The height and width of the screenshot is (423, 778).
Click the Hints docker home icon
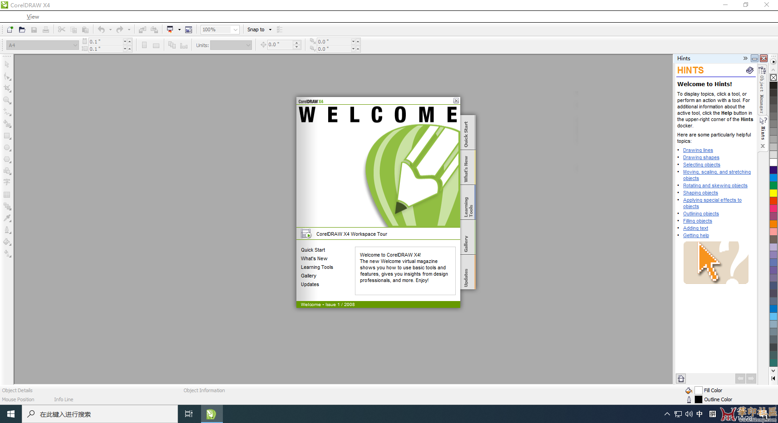pos(681,379)
